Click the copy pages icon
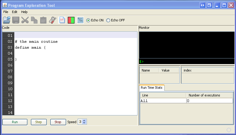 tap(34, 20)
